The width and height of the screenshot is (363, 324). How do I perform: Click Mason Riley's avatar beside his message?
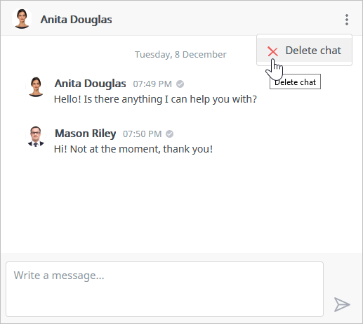click(36, 136)
